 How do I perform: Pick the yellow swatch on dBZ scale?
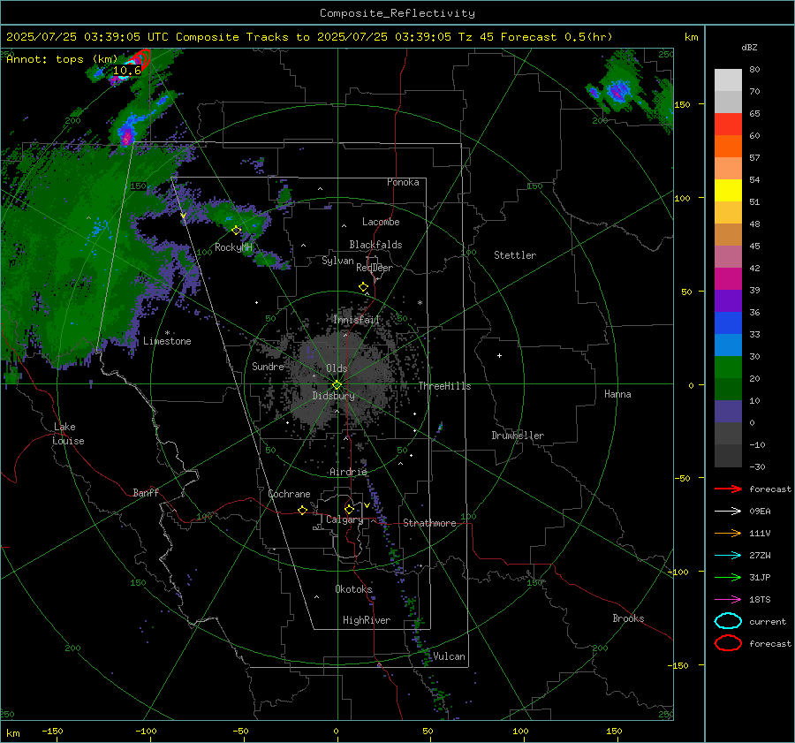728,191
